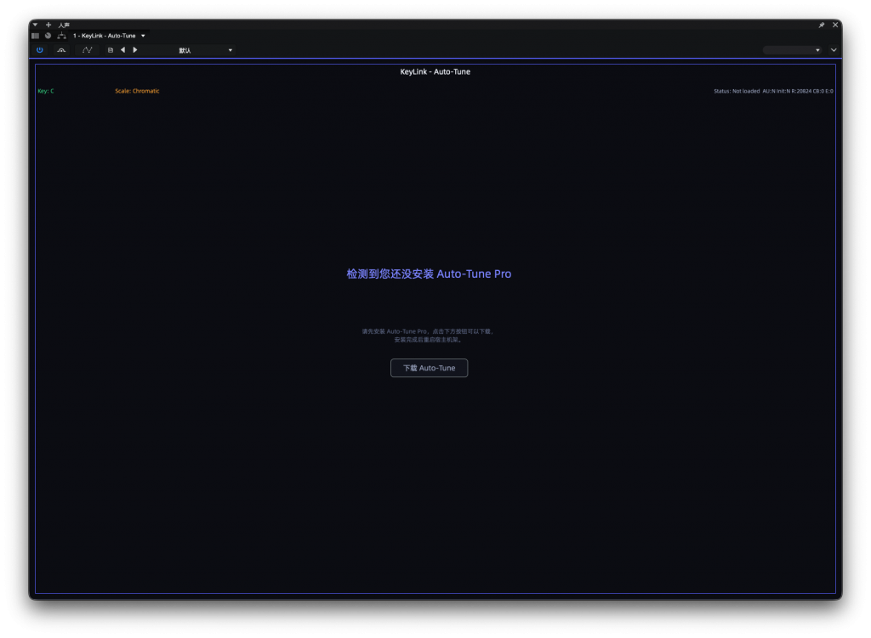Expand the chevron at toolbar far right
This screenshot has height=638, width=871.
pos(834,50)
